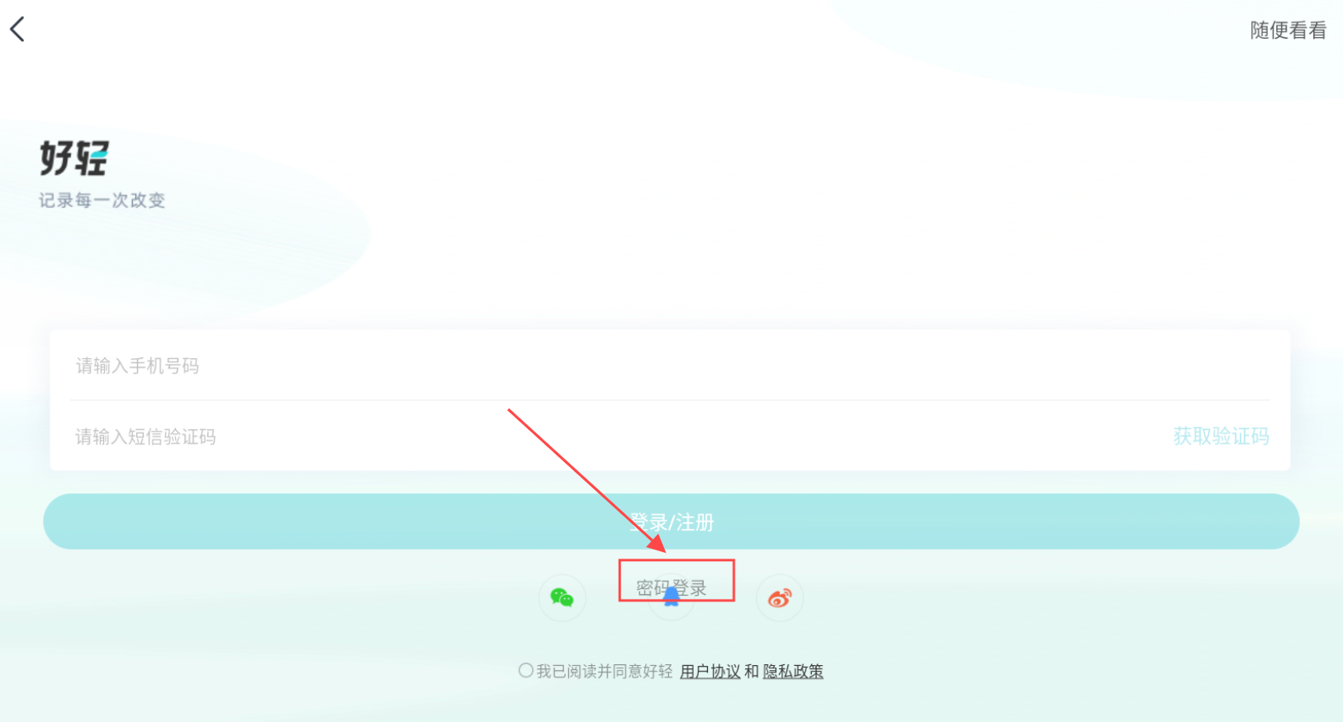
Task: Click the 好轻 app logo
Action: [74, 158]
